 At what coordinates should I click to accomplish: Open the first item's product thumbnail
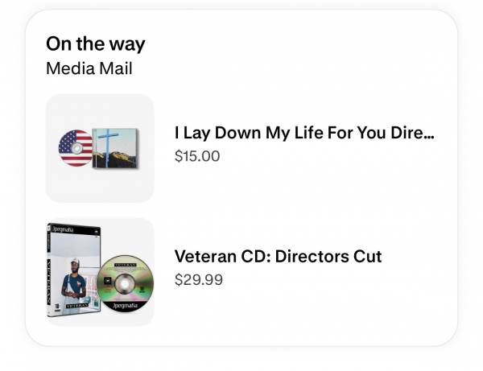pyautogui.click(x=100, y=148)
